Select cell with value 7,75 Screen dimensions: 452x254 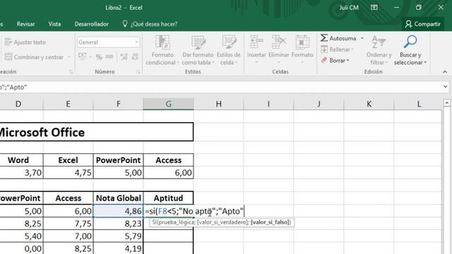click(68, 224)
